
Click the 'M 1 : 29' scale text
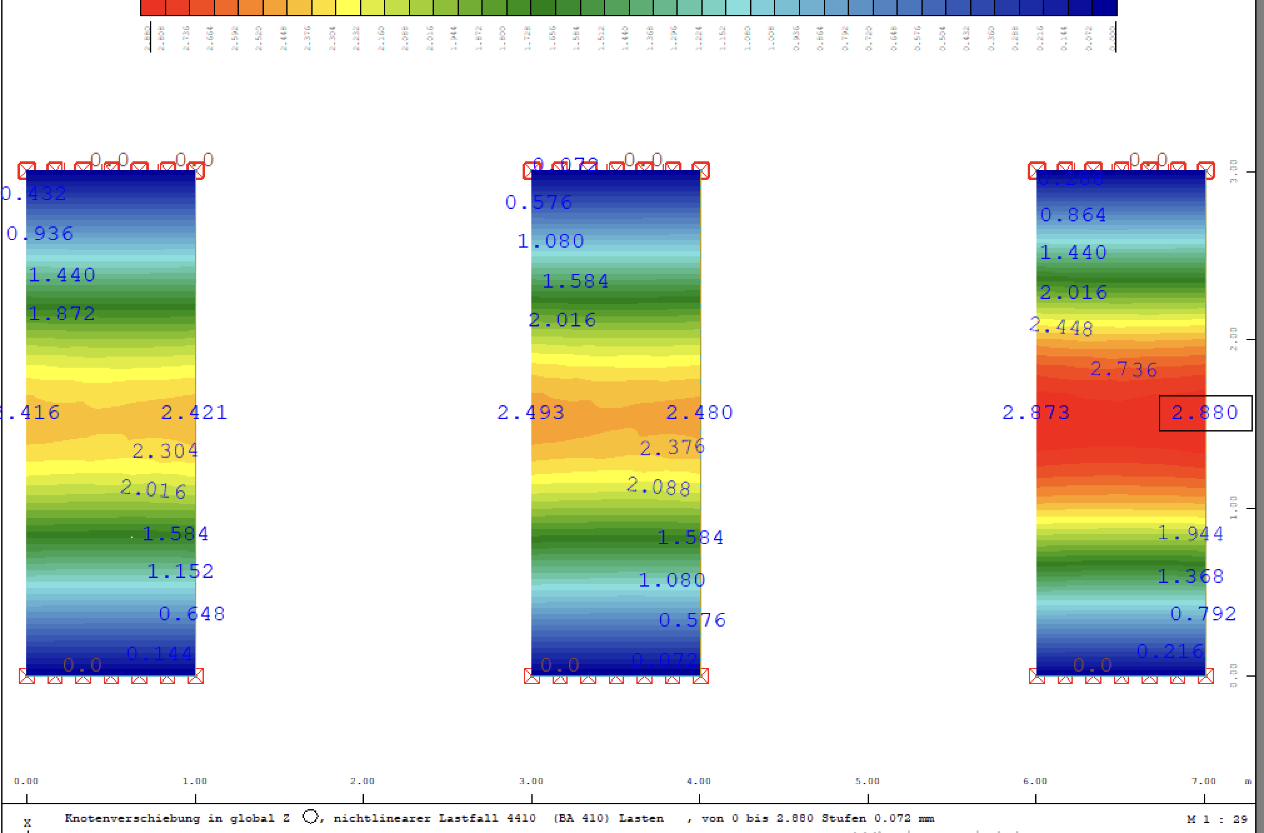pos(1216,819)
